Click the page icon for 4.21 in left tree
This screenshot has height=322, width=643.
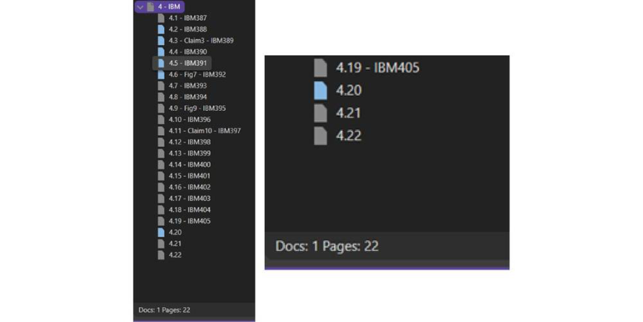161,244
